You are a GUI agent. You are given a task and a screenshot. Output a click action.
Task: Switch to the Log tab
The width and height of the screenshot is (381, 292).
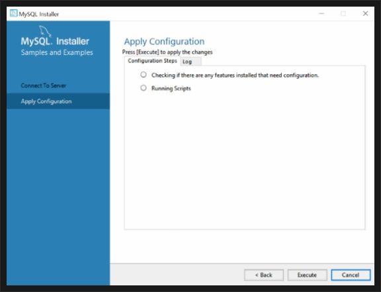point(190,62)
